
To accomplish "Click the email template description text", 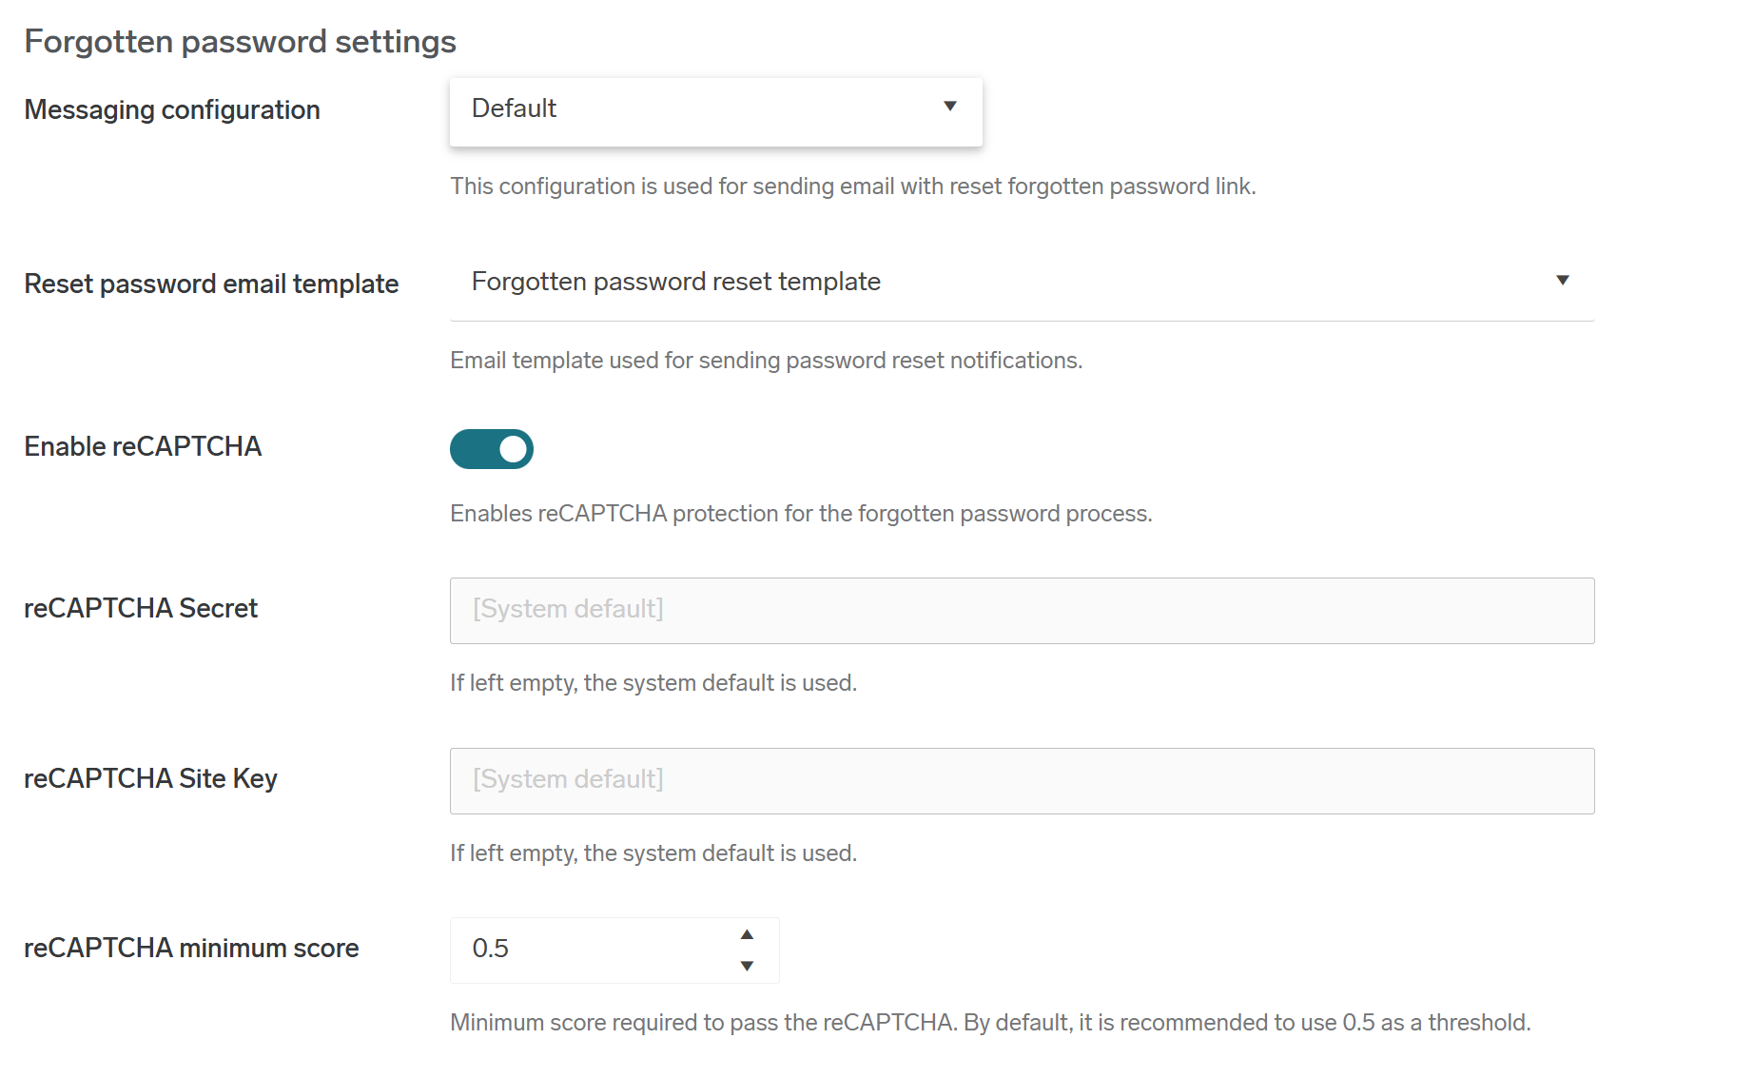I will point(766,361).
